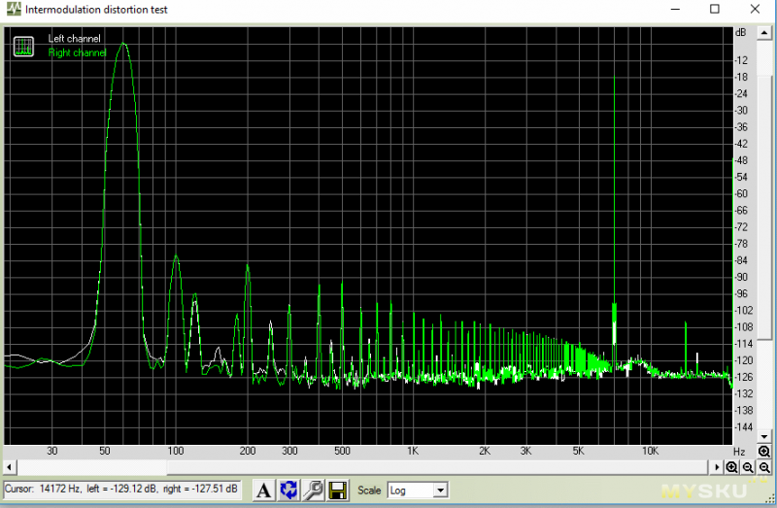Click the Cursor readout status field
Screen dimensions: 777x508
click(122, 490)
